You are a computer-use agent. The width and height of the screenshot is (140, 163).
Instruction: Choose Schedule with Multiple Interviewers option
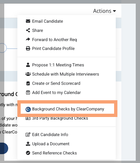click(66, 74)
